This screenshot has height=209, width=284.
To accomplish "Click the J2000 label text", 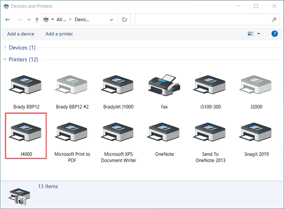I will [256, 107].
